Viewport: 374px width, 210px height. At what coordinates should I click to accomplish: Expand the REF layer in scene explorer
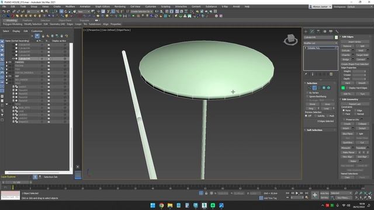(x=6, y=76)
